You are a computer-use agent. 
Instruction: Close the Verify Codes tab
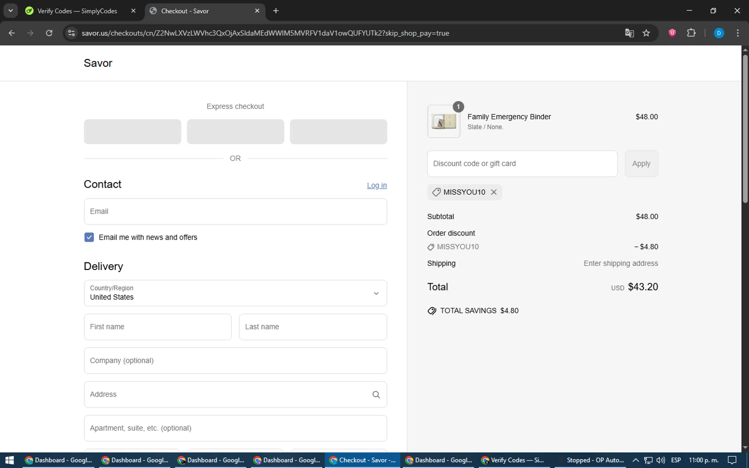click(x=133, y=10)
